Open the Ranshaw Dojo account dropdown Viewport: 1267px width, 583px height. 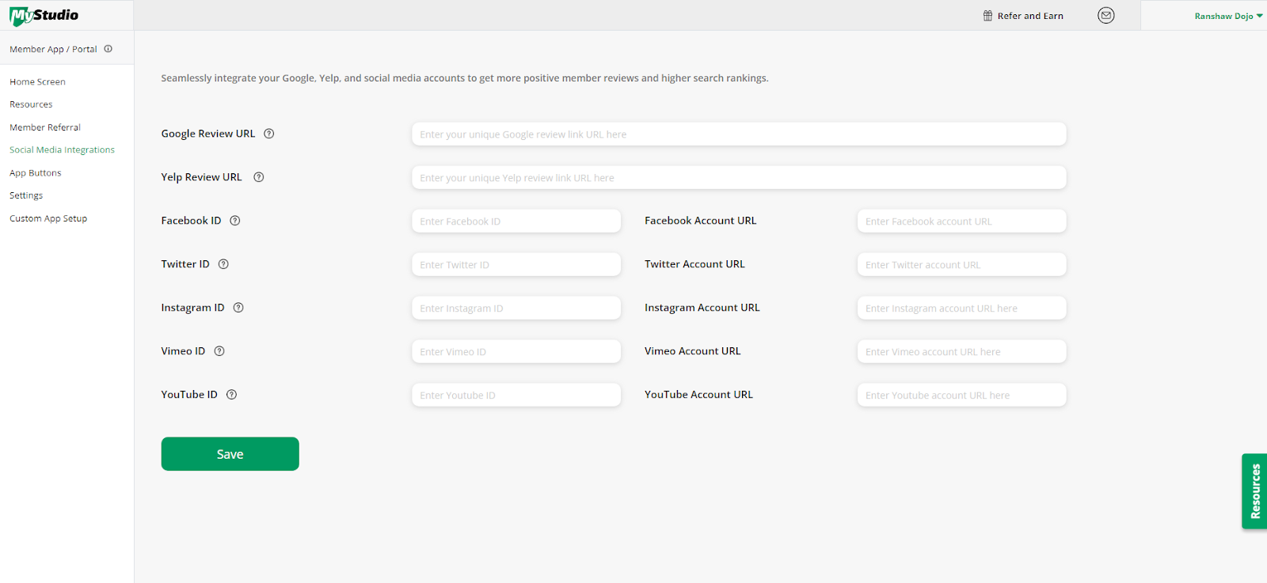[1228, 16]
